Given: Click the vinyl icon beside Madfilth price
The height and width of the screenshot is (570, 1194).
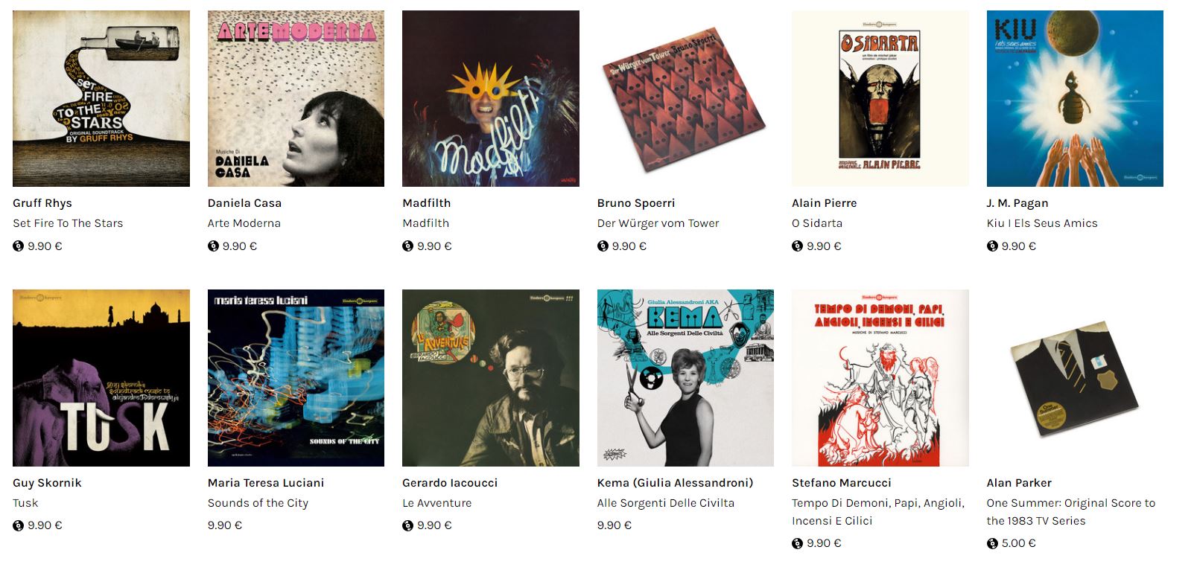Looking at the screenshot, I should point(407,246).
